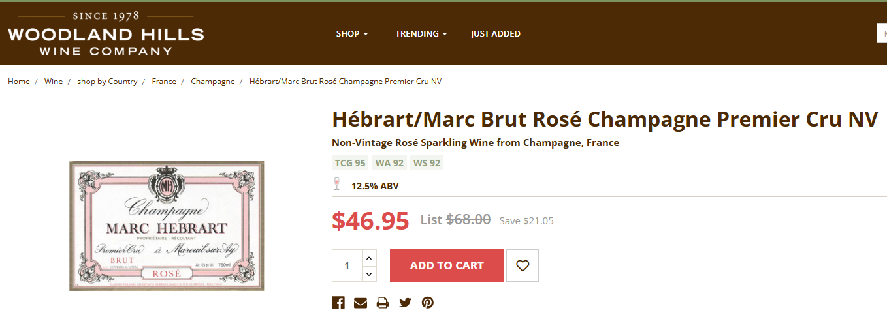Decrease quantity with the down arrow

(x=369, y=274)
